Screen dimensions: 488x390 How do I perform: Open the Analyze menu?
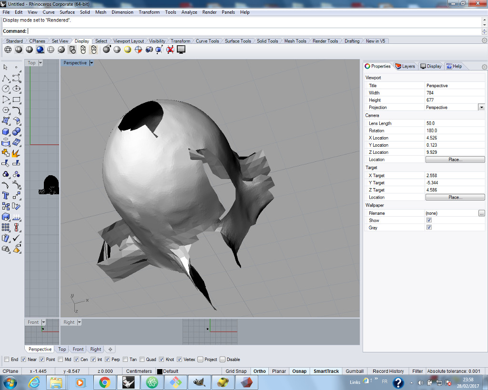click(x=189, y=12)
